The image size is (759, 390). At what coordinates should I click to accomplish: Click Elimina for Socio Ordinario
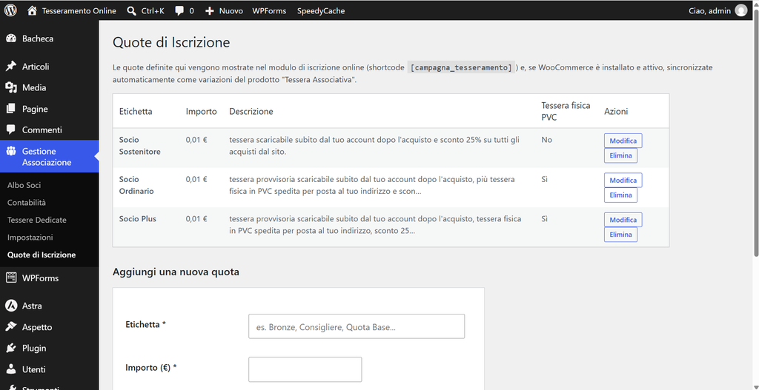point(620,195)
